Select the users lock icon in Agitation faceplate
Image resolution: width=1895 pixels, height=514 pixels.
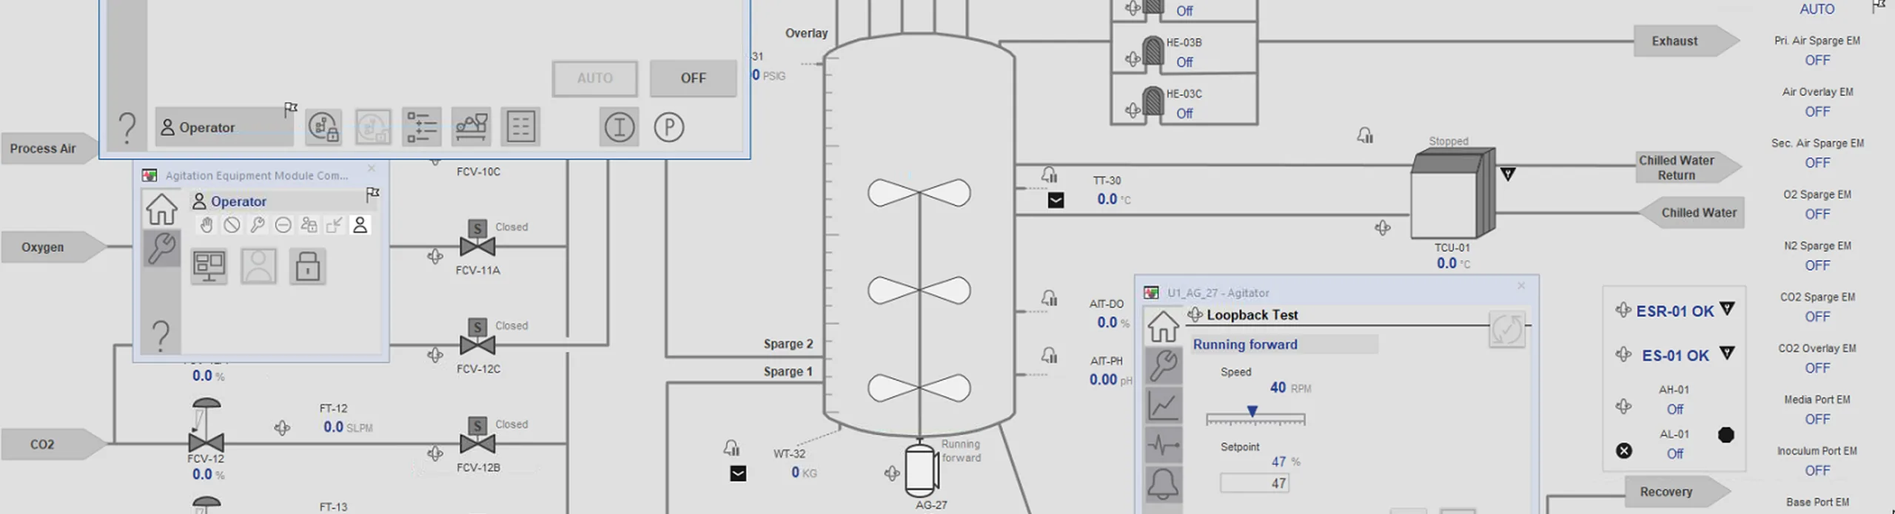[x=309, y=225]
